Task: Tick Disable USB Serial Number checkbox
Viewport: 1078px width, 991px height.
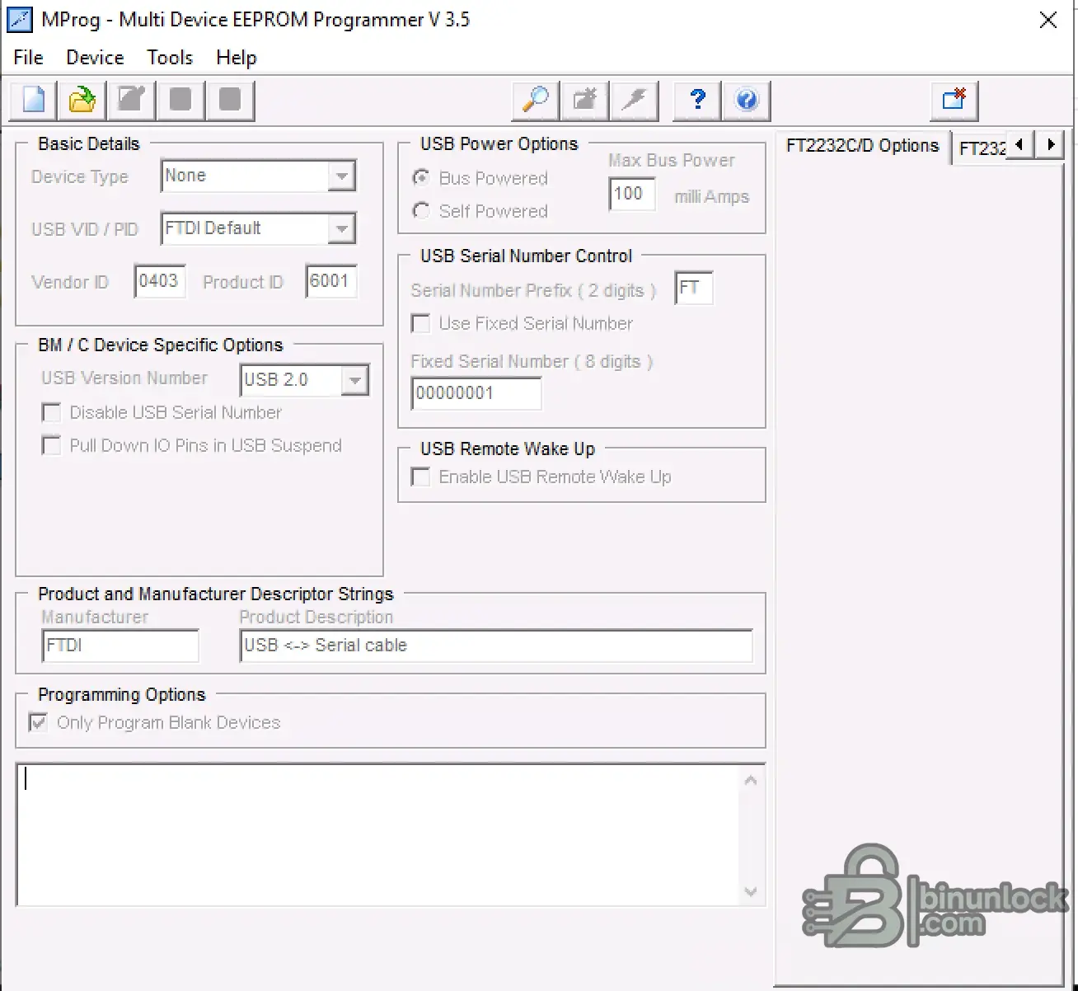Action: point(51,412)
